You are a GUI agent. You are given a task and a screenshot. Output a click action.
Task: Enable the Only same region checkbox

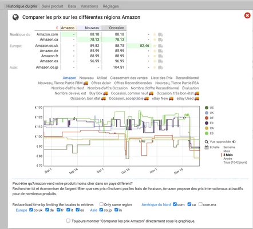click(x=101, y=204)
